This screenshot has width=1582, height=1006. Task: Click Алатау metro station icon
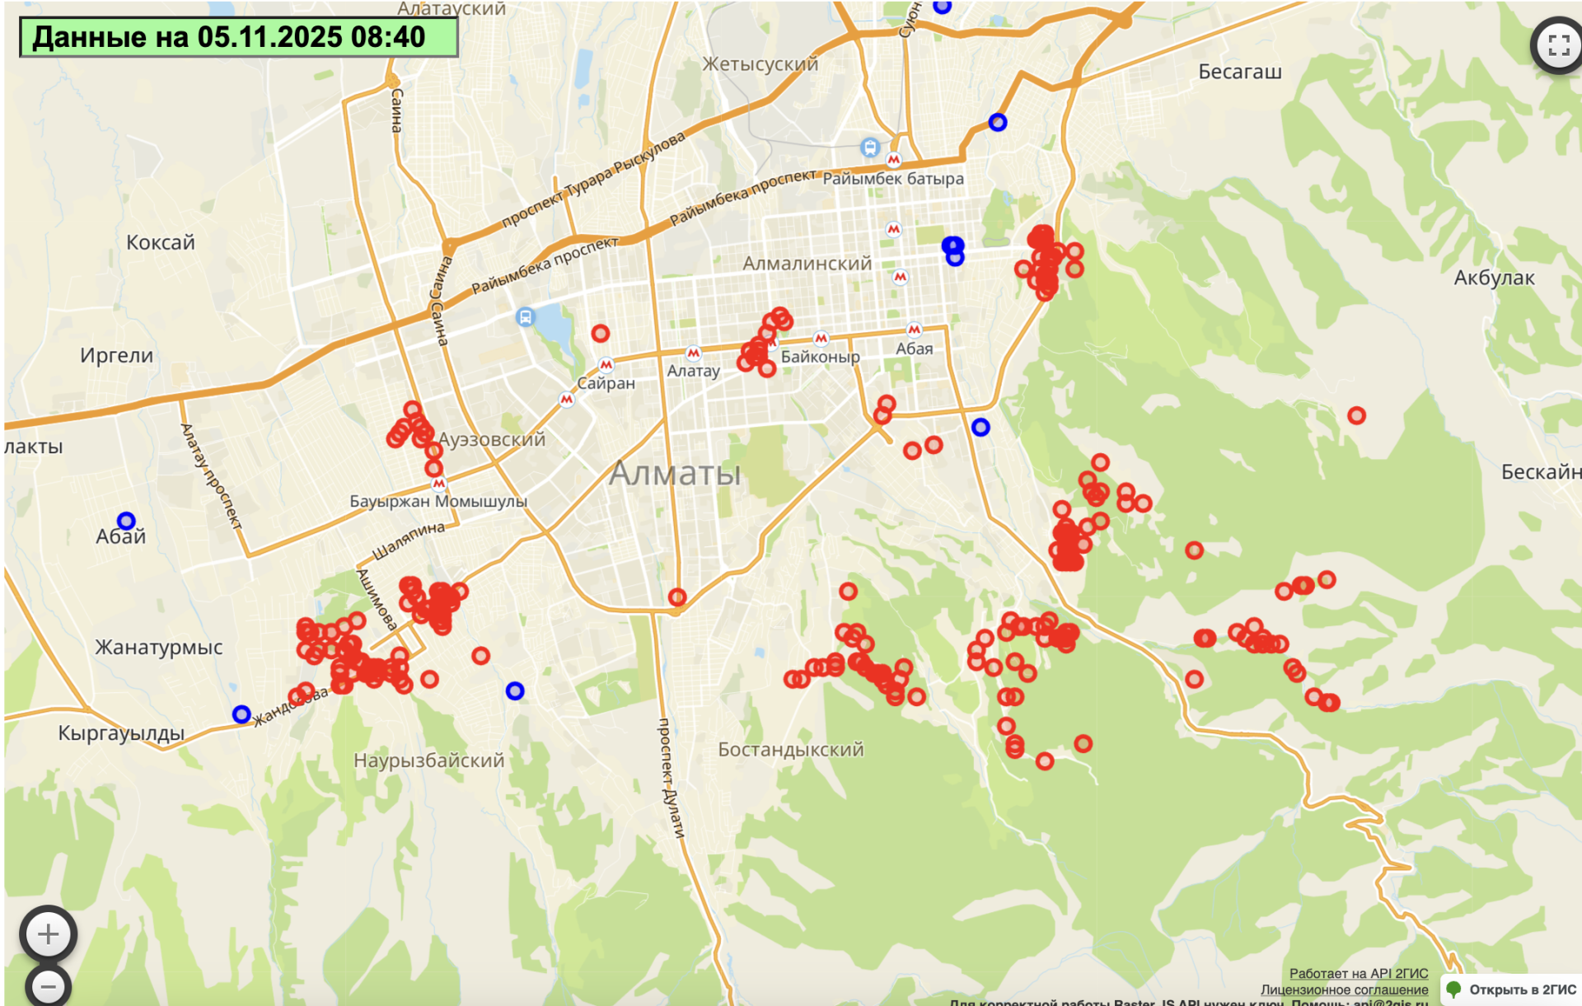pos(694,353)
